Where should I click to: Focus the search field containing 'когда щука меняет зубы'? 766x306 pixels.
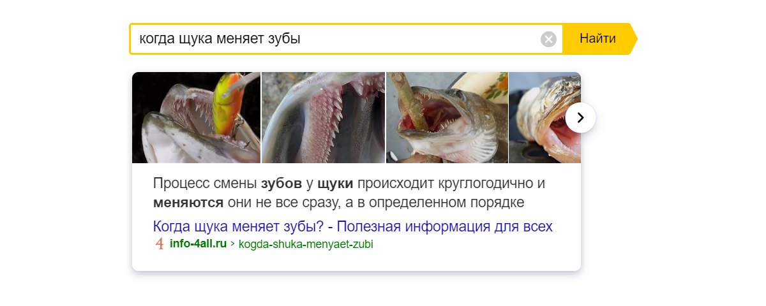click(335, 39)
